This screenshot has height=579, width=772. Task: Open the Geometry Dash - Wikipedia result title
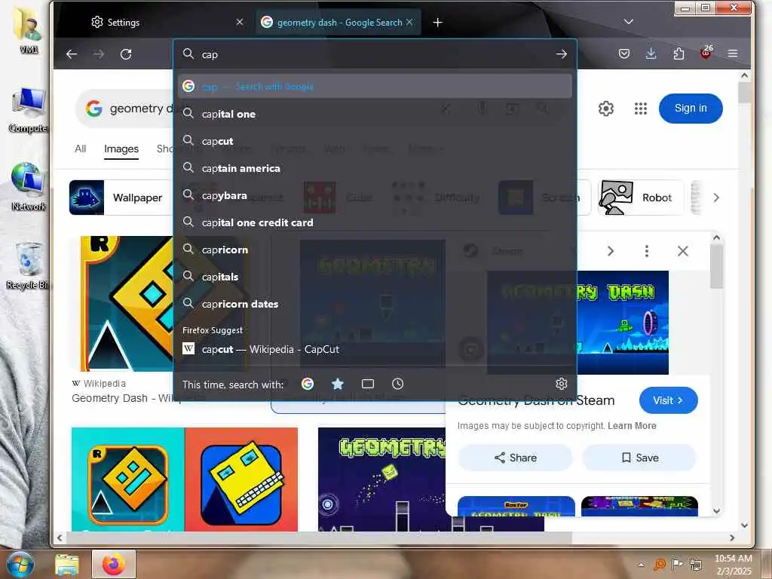coord(121,398)
